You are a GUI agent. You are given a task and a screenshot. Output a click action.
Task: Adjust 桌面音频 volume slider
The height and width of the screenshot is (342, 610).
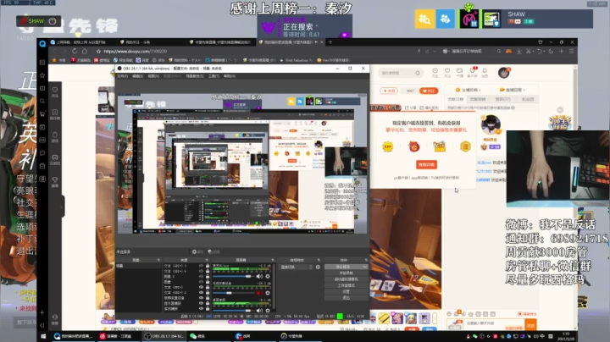coord(234,310)
